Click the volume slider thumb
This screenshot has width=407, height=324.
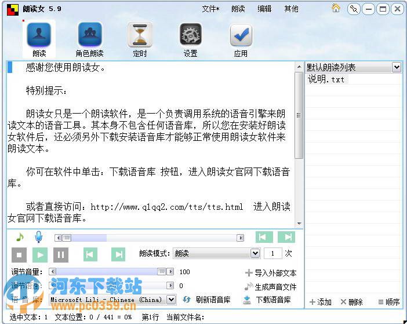(161, 272)
